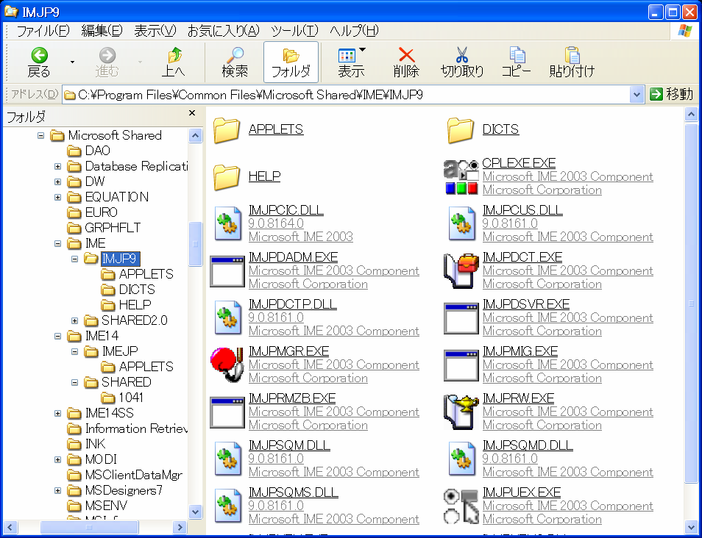The image size is (702, 538).
Task: Select the GRPHFLT folder in tree
Action: click(104, 228)
